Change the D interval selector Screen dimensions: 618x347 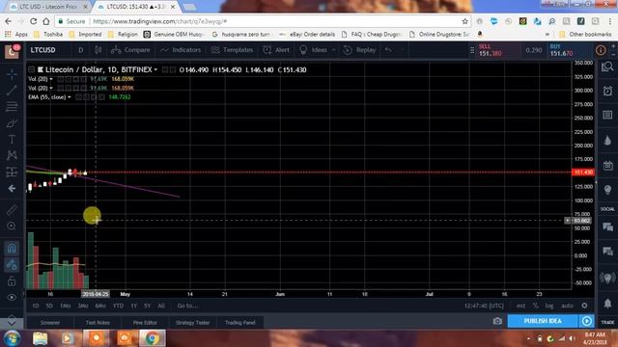[x=81, y=50]
